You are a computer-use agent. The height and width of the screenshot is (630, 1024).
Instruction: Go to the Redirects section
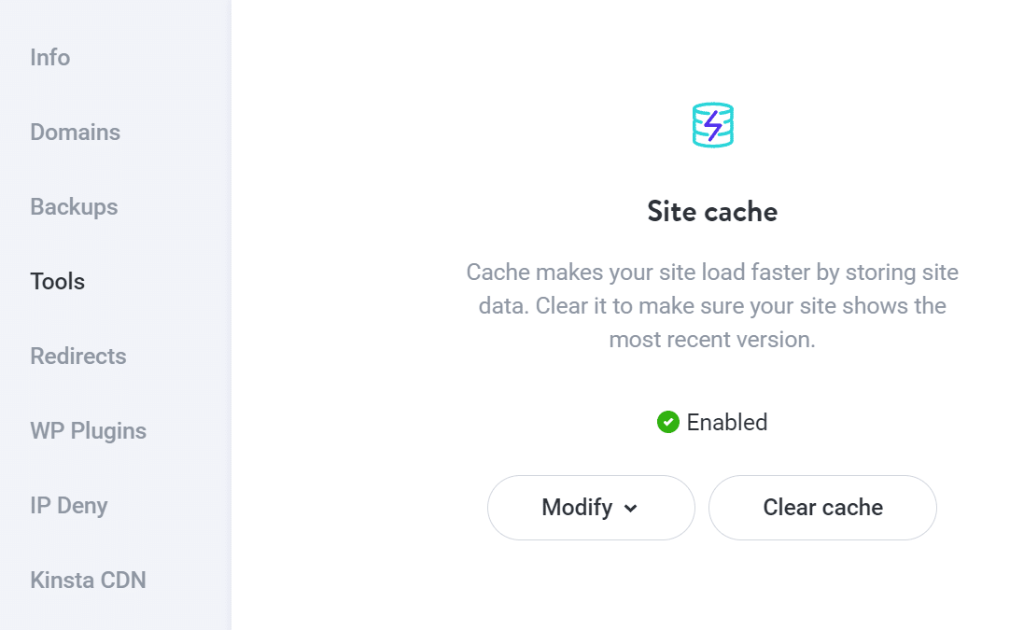pyautogui.click(x=78, y=356)
